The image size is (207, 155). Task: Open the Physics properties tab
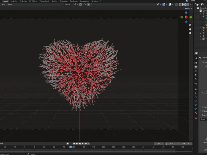(196, 101)
